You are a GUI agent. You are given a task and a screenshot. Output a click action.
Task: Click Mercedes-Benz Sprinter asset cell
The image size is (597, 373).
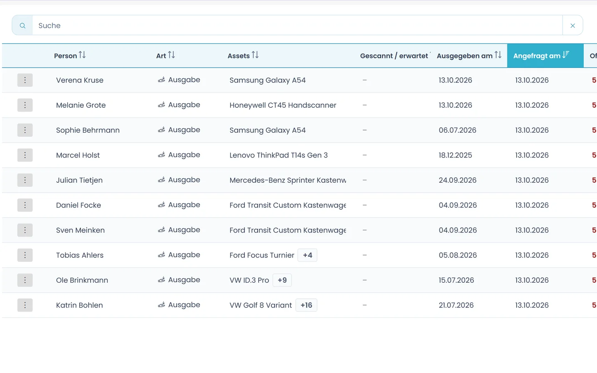[x=288, y=180]
